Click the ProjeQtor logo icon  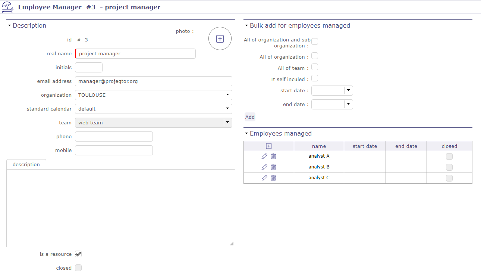(7, 7)
